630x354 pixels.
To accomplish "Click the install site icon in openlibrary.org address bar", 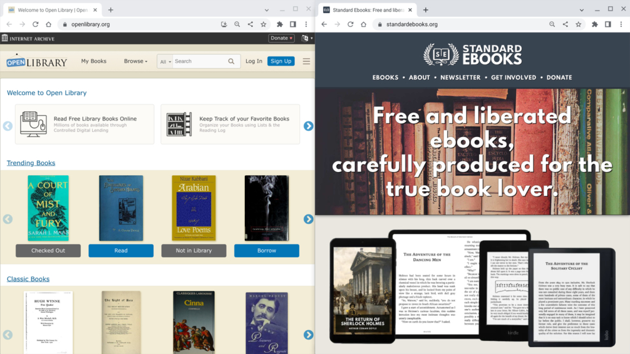I will click(x=223, y=25).
